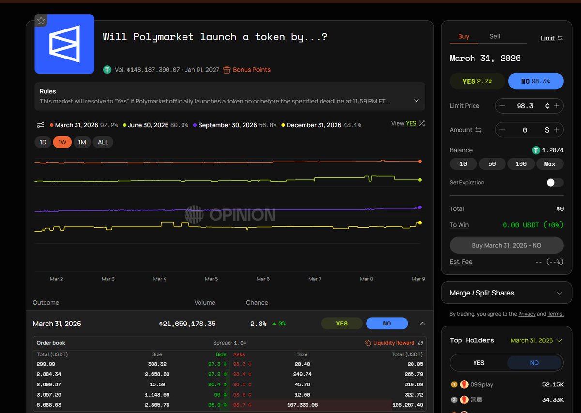The image size is (581, 413).
Task: Expand Merge / Split Shares panel
Action: (x=559, y=293)
